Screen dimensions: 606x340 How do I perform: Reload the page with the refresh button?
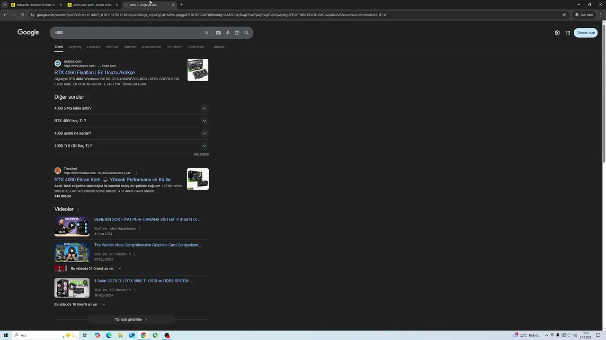pos(22,15)
